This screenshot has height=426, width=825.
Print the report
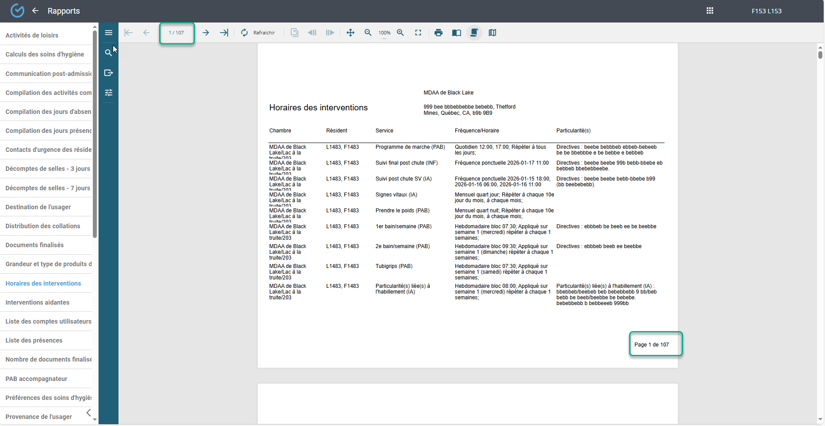click(x=439, y=33)
